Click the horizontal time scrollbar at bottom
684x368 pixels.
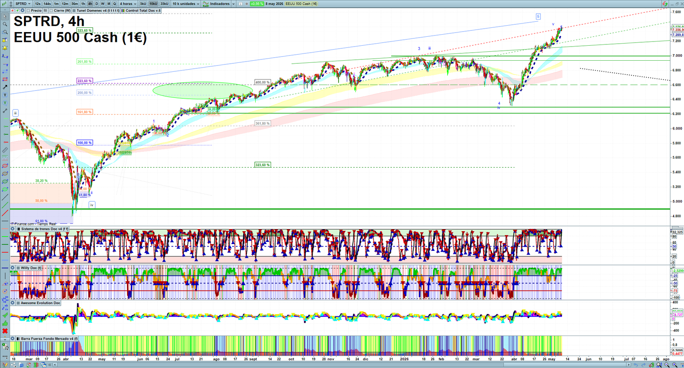[x=342, y=365]
